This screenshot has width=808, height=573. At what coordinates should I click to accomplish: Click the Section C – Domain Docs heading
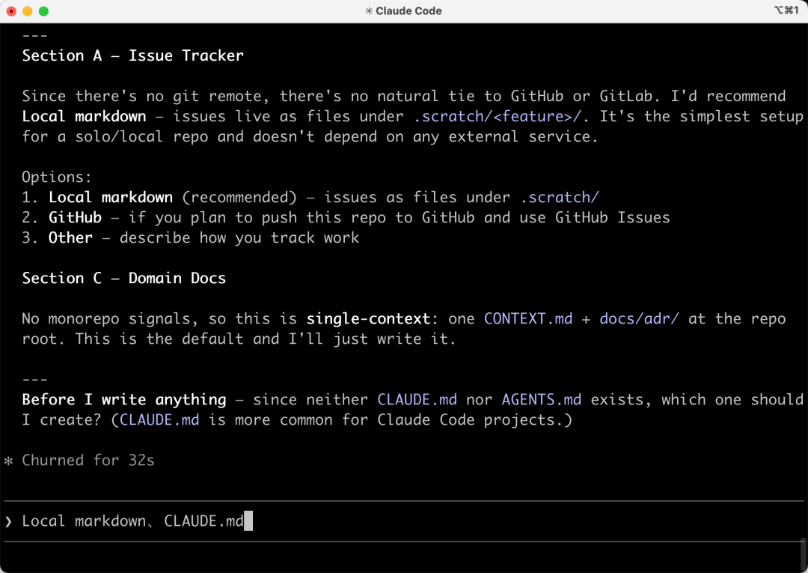click(x=123, y=279)
